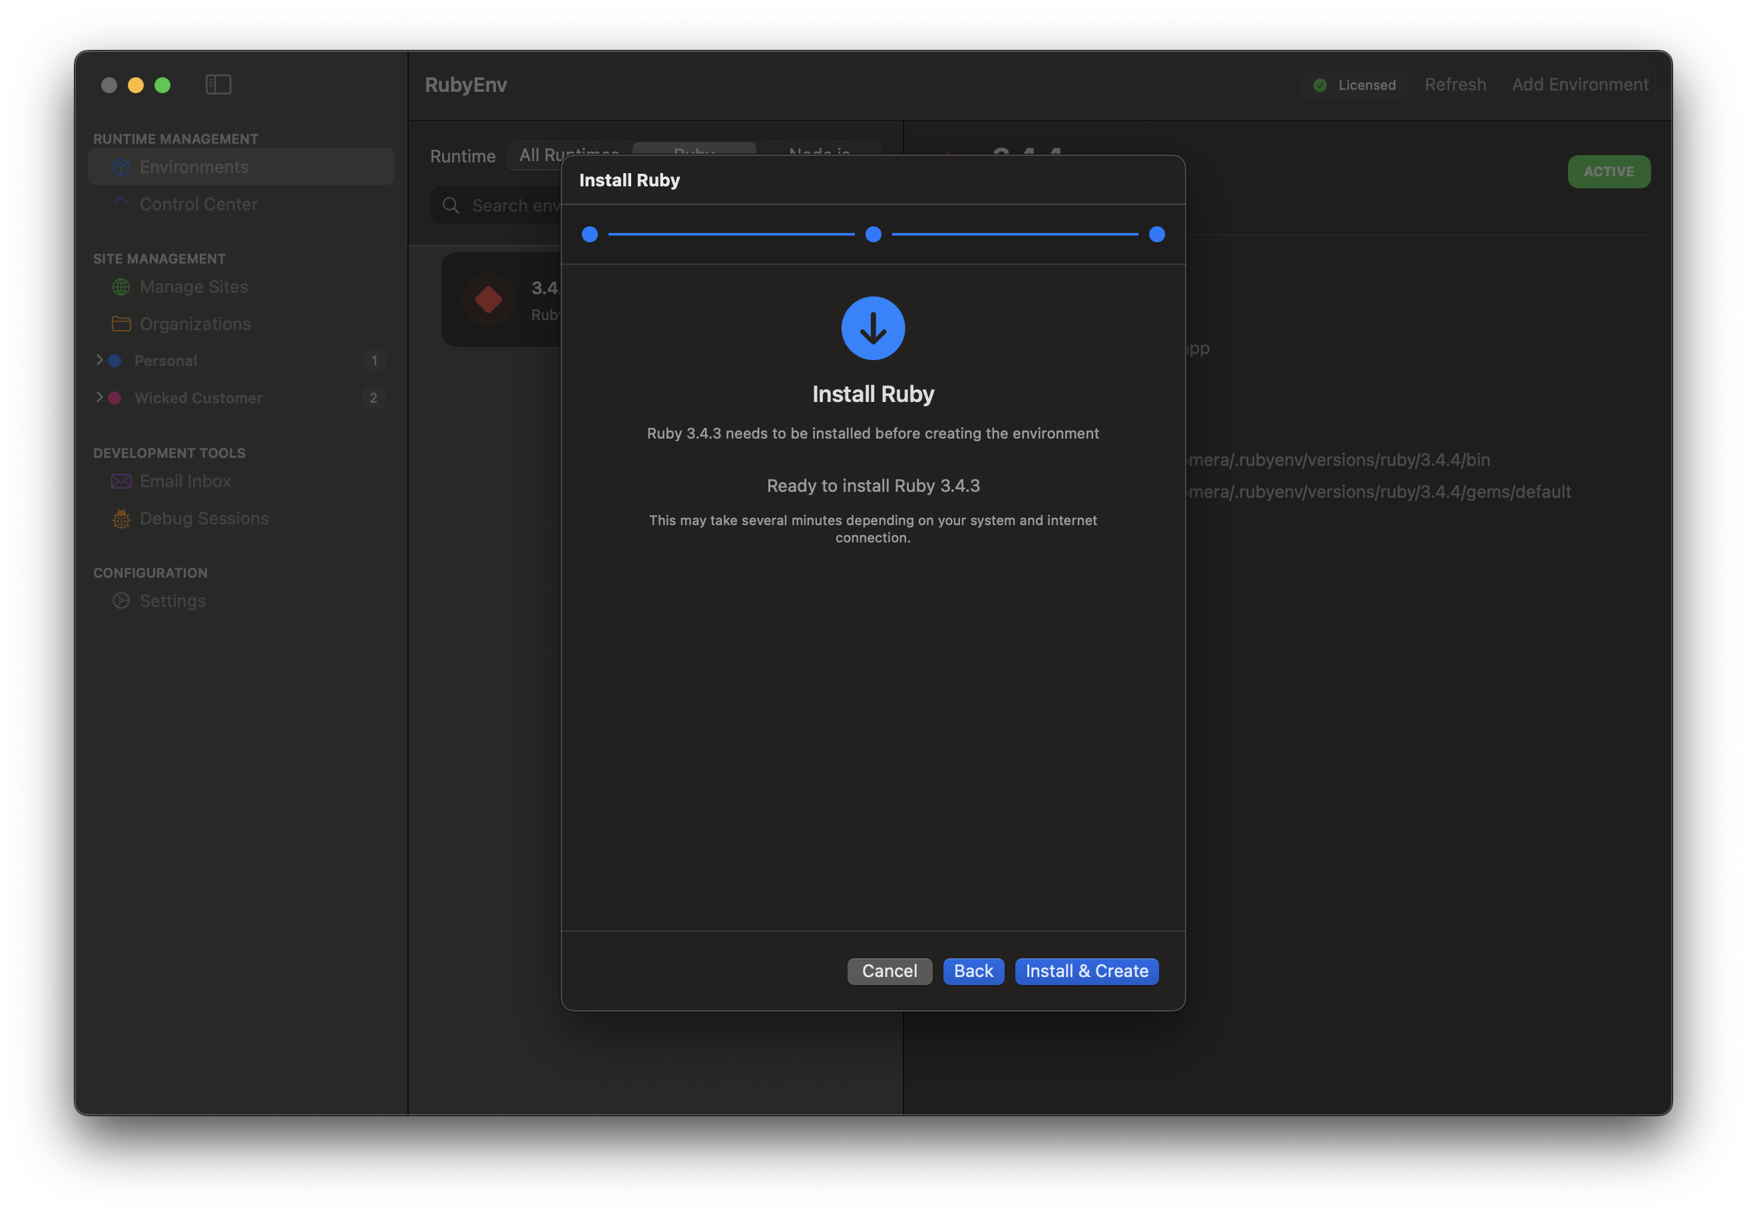Expand the Personal organization chevron
Screen dimensions: 1747x1214
coord(99,360)
